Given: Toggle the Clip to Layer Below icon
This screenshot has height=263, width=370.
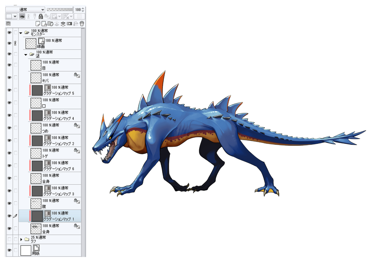Looking at the screenshot, I should pyautogui.click(x=22, y=16).
